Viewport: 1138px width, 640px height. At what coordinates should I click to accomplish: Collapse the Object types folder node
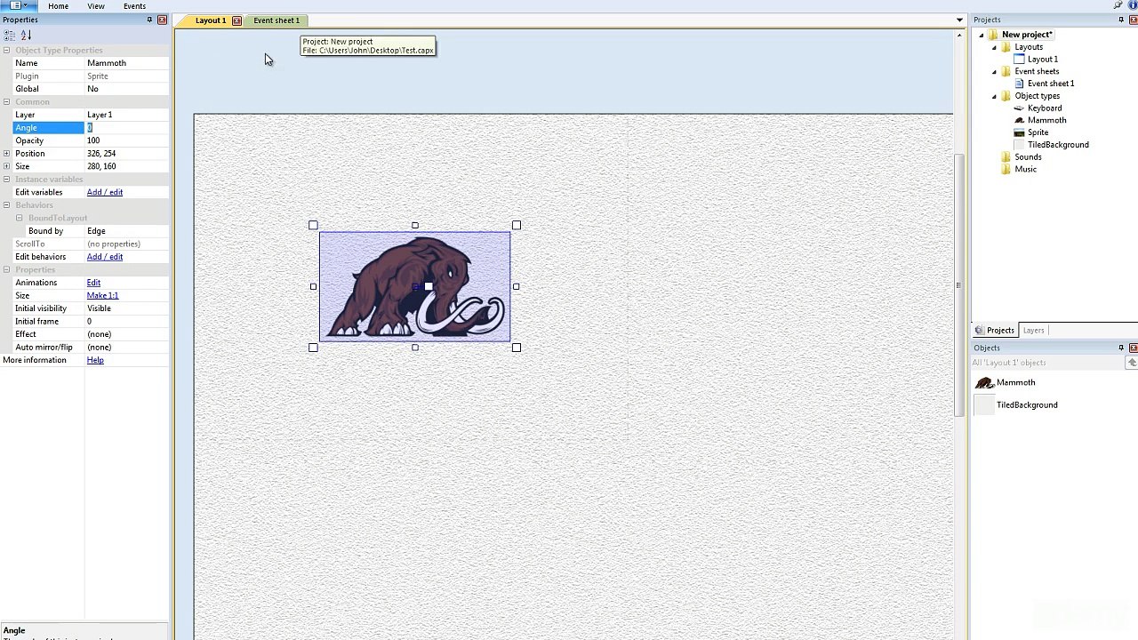coord(994,96)
